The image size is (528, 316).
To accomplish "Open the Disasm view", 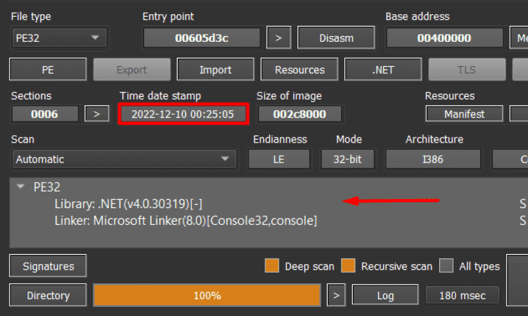I will coord(336,38).
